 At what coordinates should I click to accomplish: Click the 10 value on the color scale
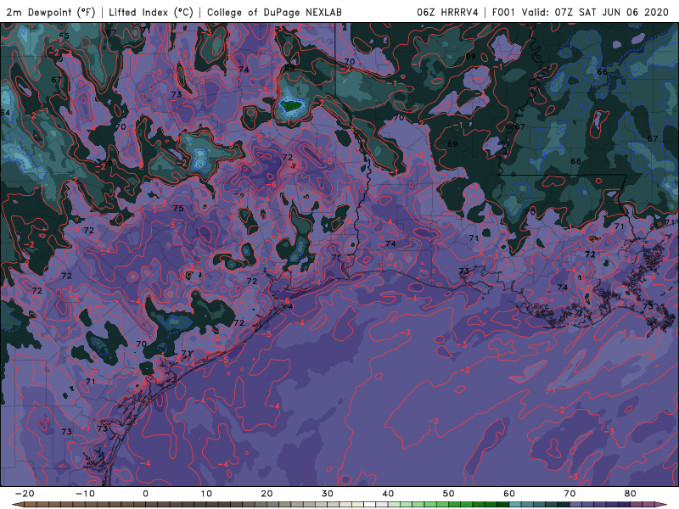pos(206,494)
